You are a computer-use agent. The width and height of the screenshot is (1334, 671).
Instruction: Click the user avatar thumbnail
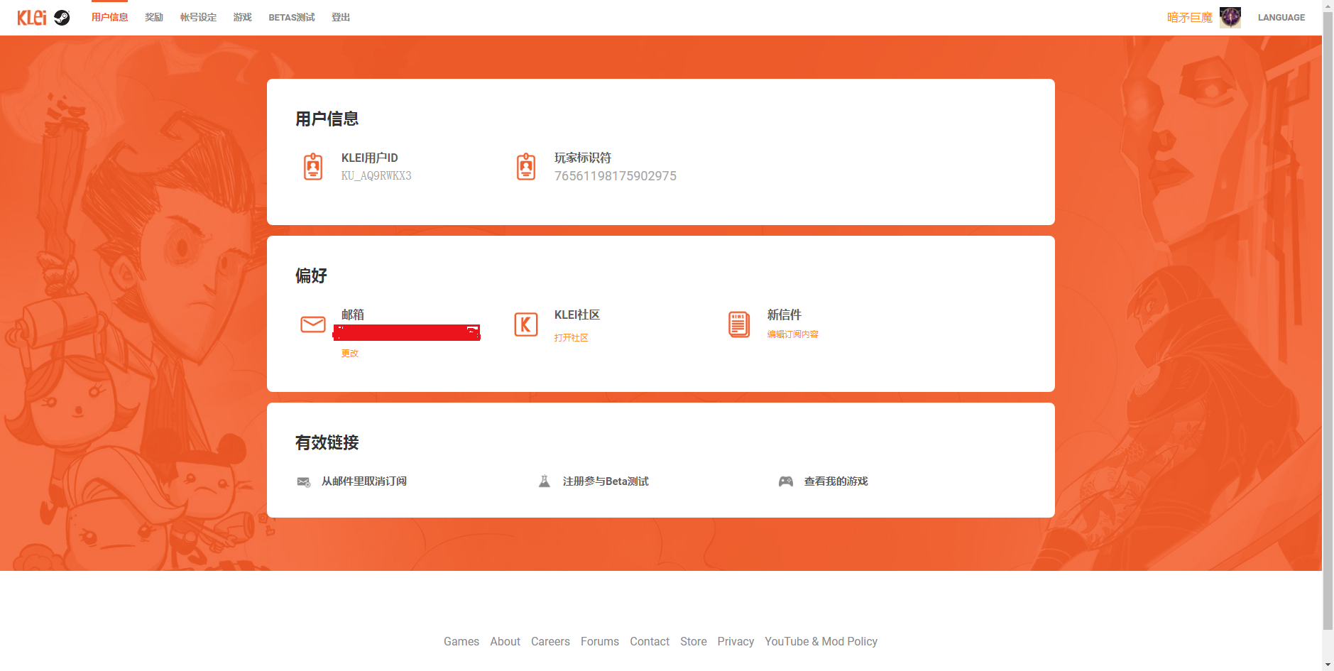[x=1230, y=18]
